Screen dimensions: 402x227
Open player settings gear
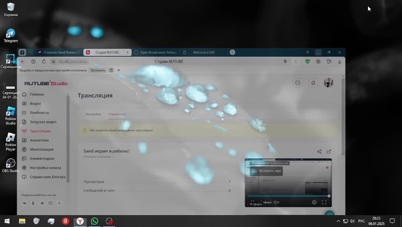314,202
